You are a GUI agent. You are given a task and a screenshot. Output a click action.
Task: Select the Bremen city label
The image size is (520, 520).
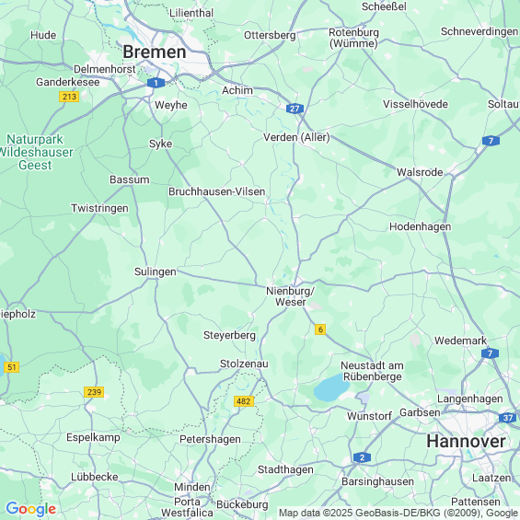click(x=155, y=52)
